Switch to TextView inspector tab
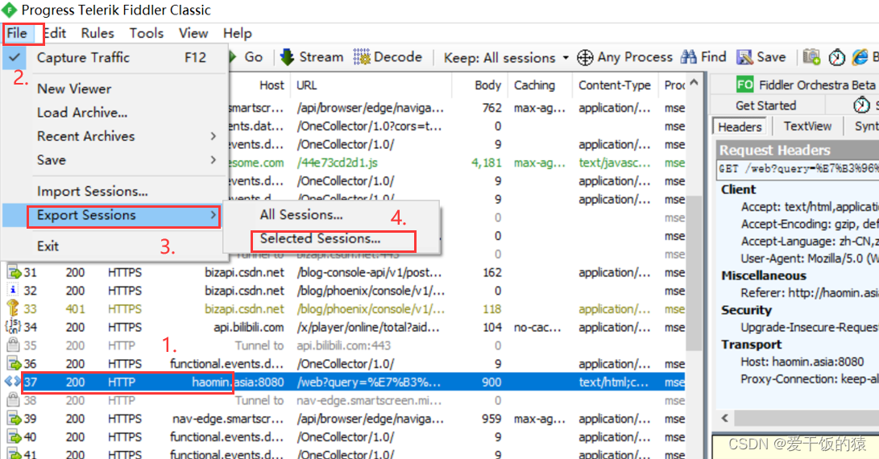This screenshot has height=459, width=879. 807,126
